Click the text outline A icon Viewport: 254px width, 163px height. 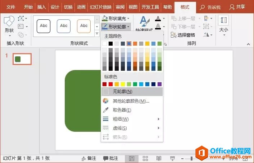[x=158, y=26]
